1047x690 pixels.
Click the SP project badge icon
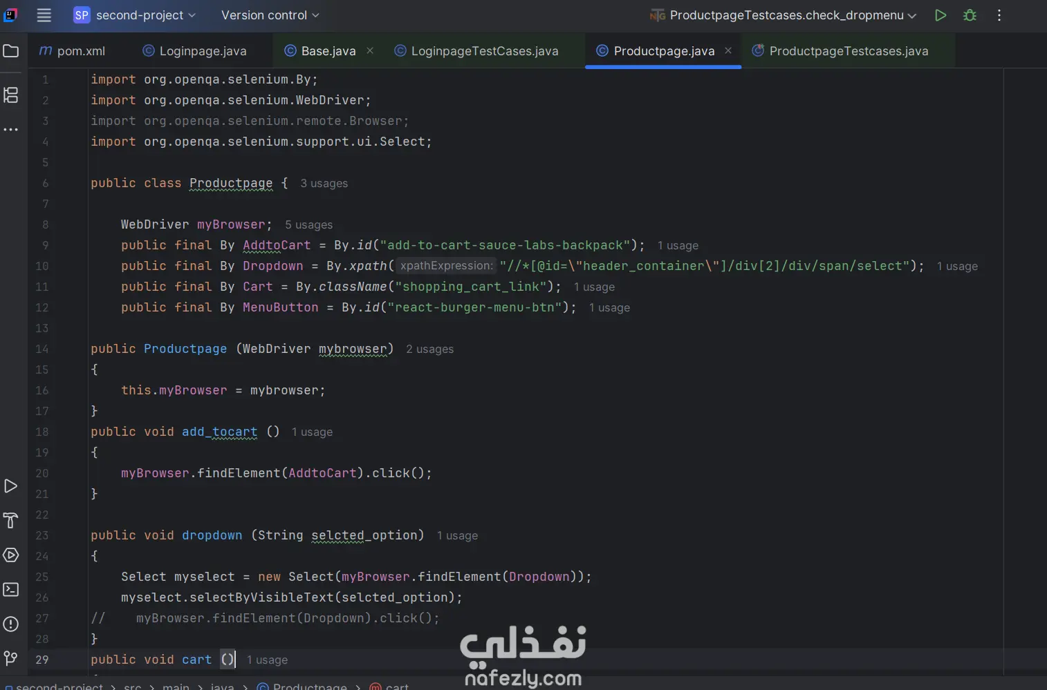pos(82,15)
